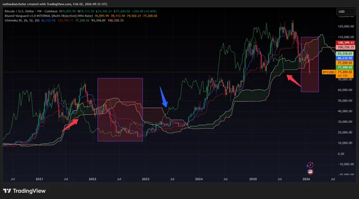359x199 pixels.
Task: Click the purple lightning event icon
Action: tap(310, 165)
